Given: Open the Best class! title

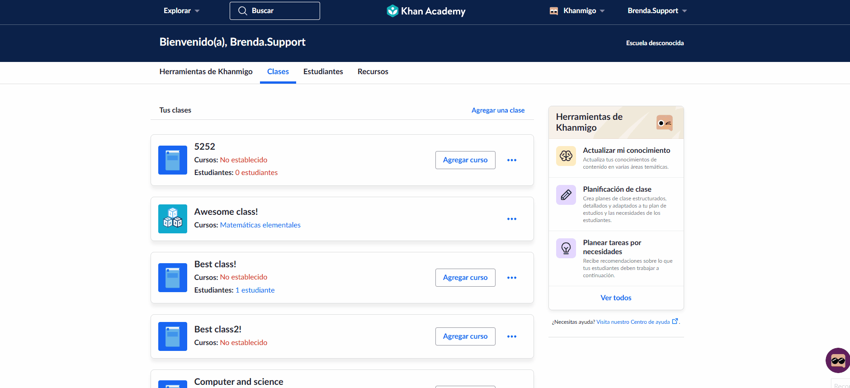Looking at the screenshot, I should pyautogui.click(x=215, y=264).
